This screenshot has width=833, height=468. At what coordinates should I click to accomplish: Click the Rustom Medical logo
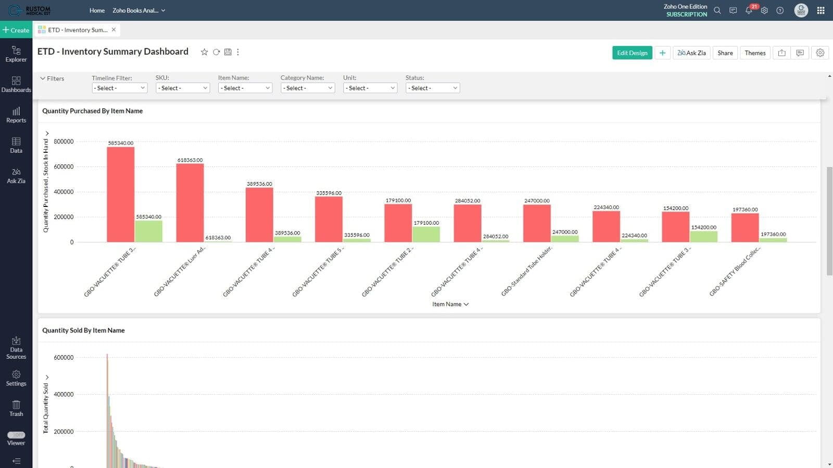click(x=30, y=10)
